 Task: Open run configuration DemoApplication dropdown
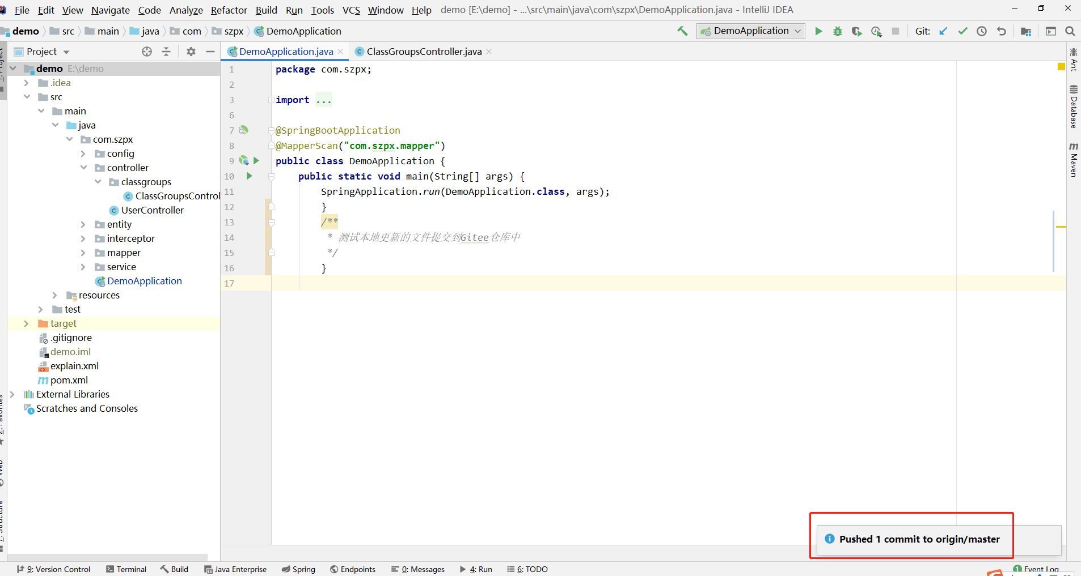pos(751,31)
